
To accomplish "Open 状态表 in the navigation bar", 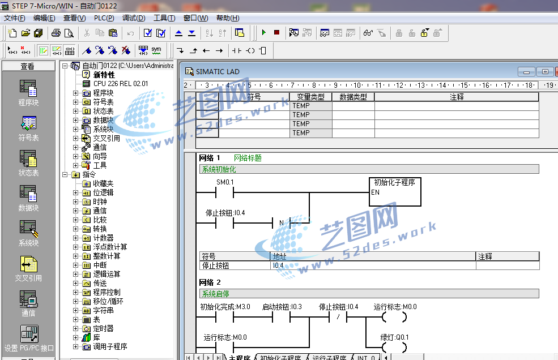I will (x=28, y=163).
